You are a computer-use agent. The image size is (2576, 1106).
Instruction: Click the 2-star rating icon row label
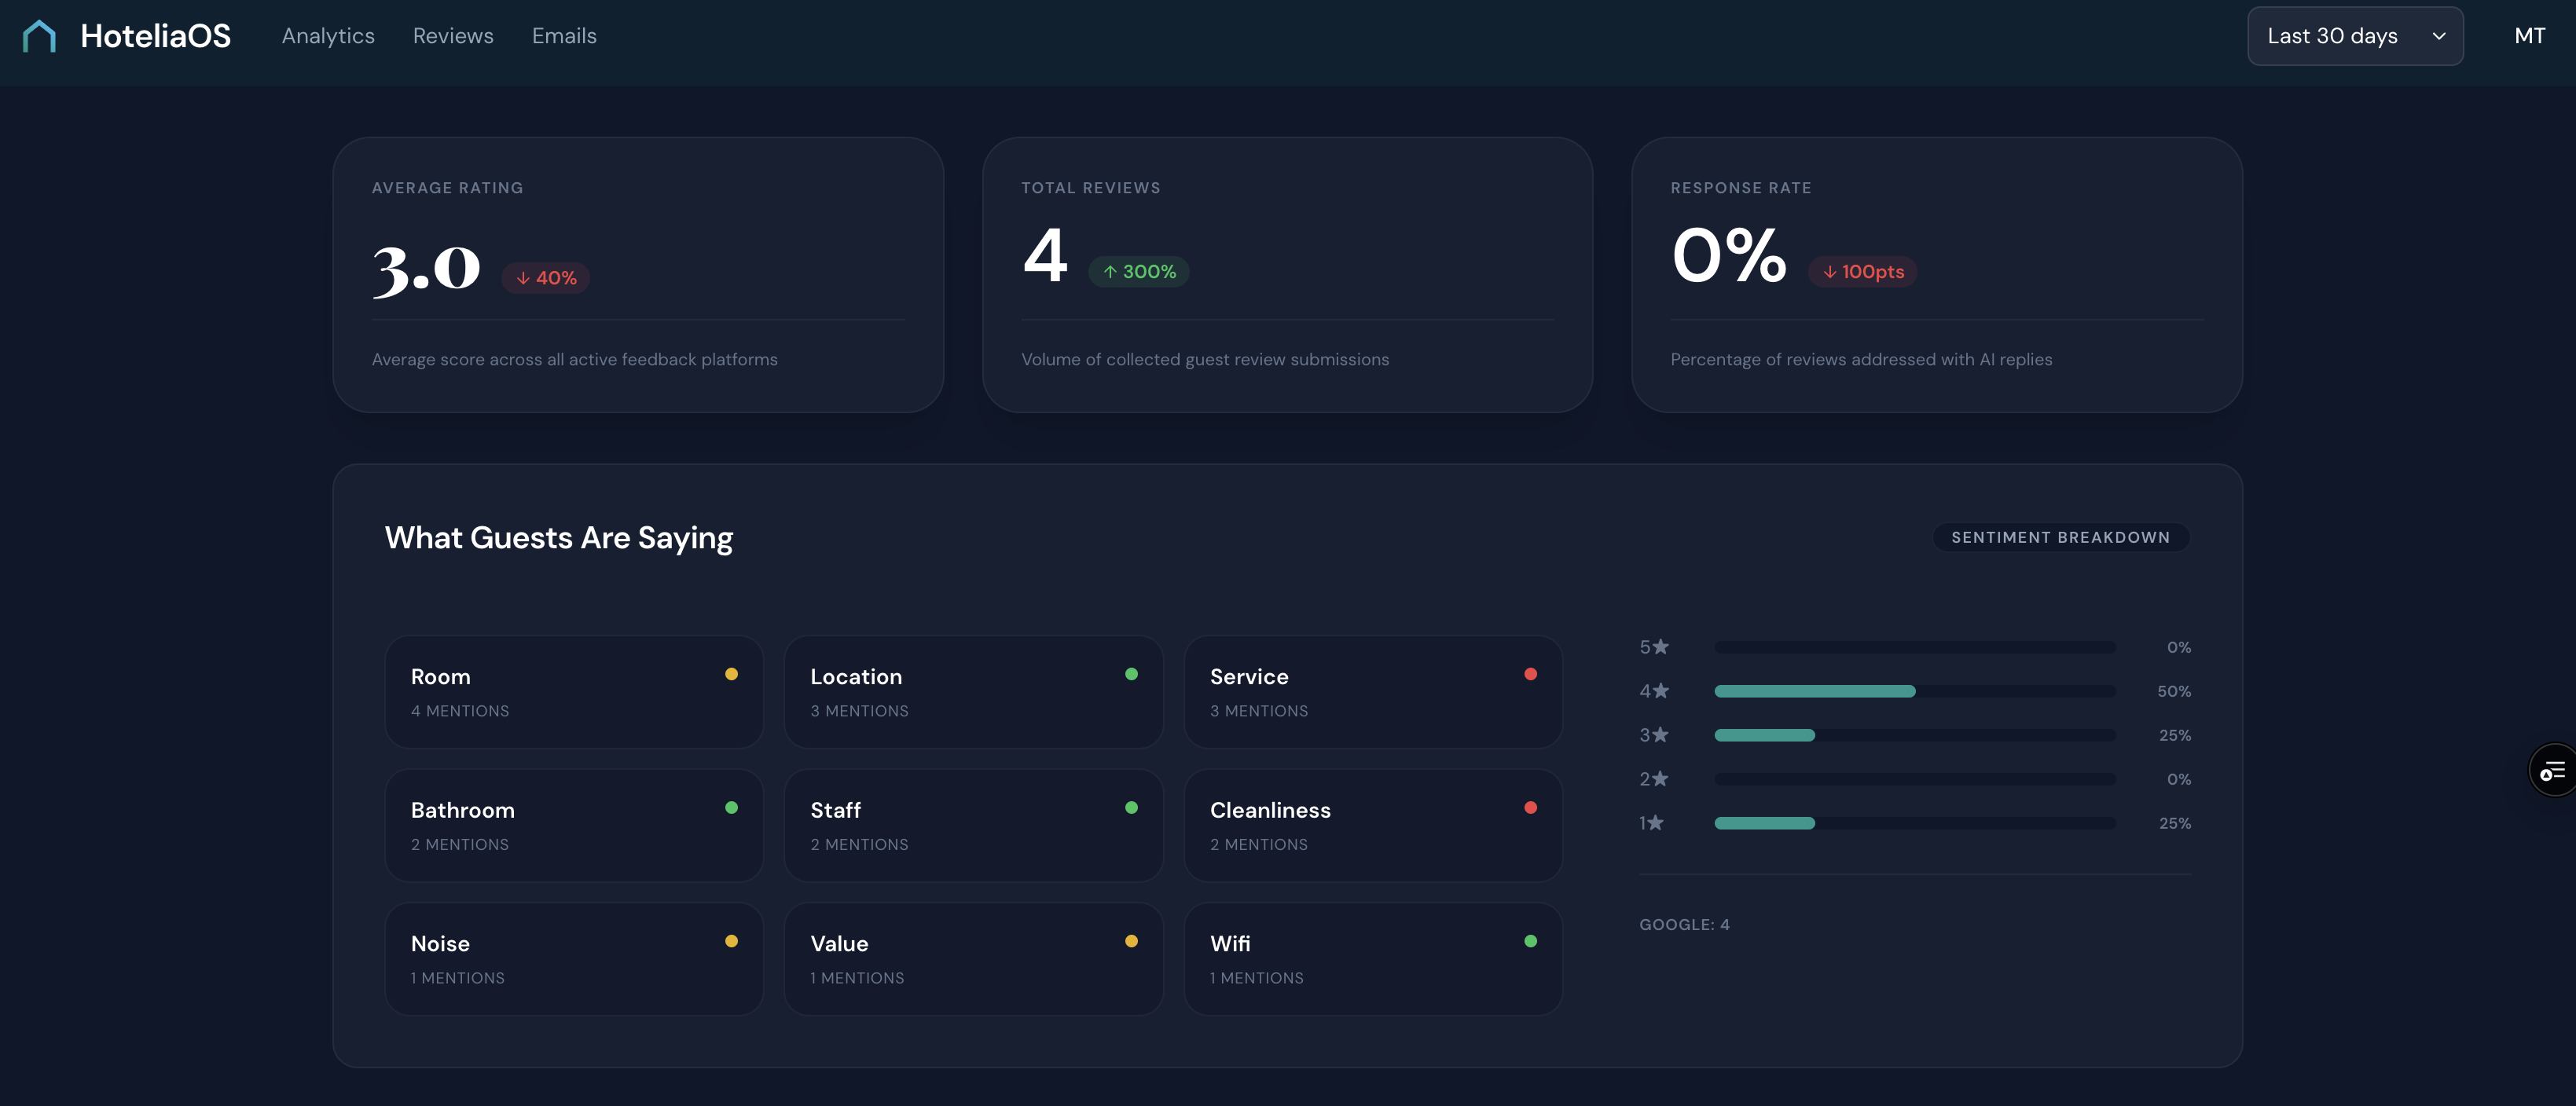pyautogui.click(x=1654, y=779)
